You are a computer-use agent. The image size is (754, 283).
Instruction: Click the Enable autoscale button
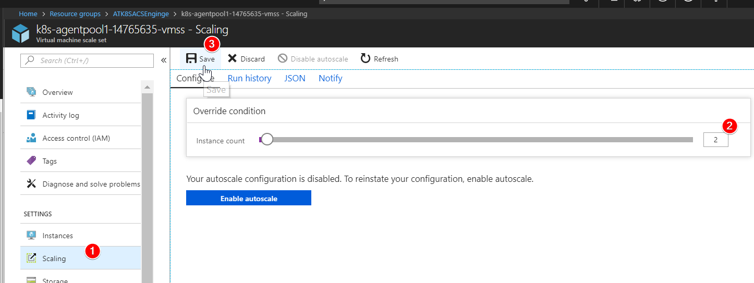pyautogui.click(x=249, y=198)
